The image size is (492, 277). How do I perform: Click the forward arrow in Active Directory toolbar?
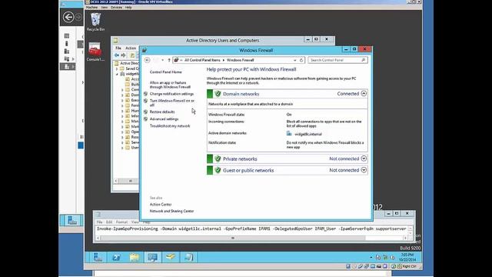(123, 55)
